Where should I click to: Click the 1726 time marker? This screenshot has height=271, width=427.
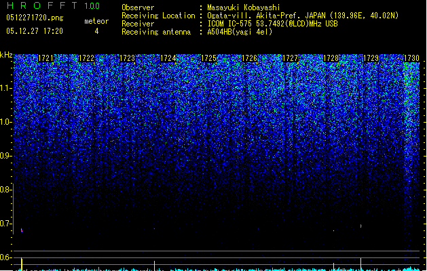[249, 58]
